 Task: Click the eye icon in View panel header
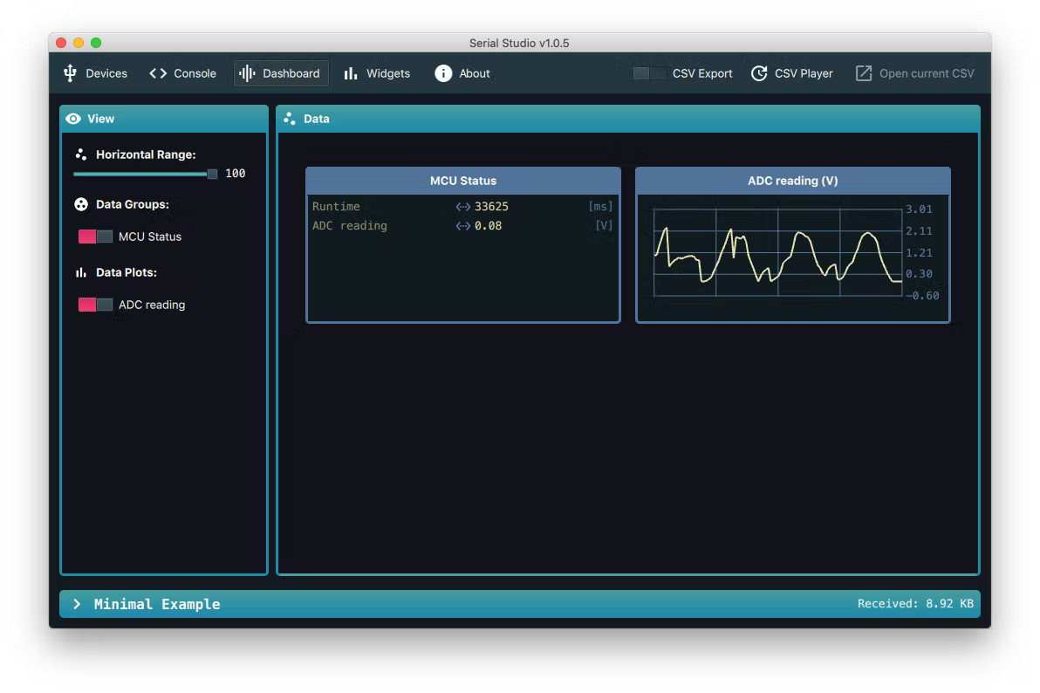click(73, 119)
